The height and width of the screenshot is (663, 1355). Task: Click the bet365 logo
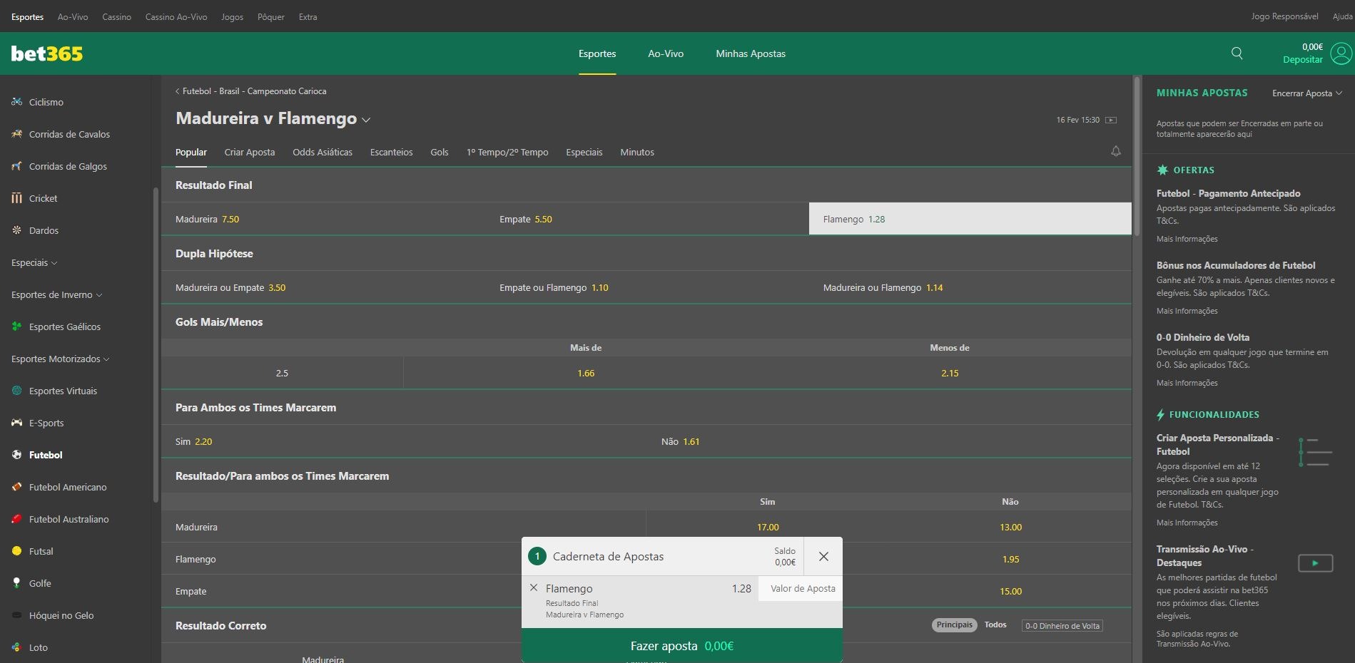point(47,53)
